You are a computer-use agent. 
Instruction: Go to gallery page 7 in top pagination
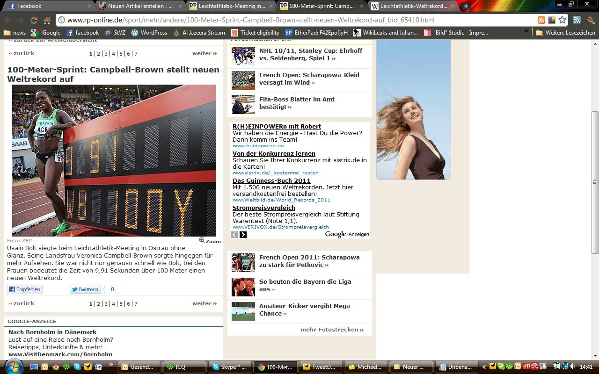[136, 54]
